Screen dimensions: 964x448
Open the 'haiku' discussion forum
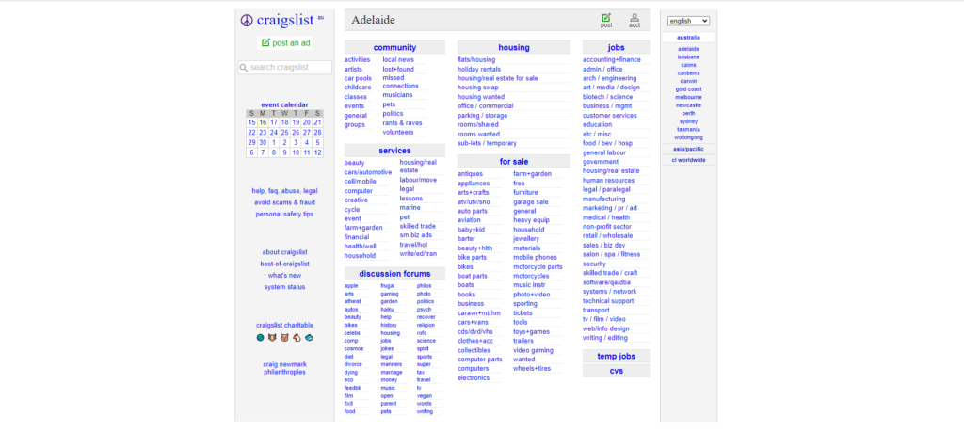pos(387,309)
